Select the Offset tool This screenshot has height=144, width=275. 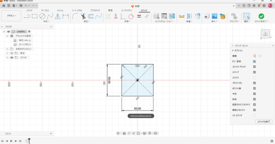click(91, 16)
